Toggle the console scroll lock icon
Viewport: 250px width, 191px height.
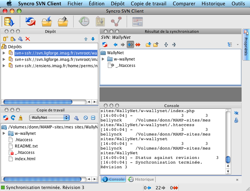[236, 120]
